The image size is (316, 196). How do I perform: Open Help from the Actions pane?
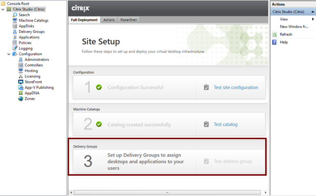coord(284,42)
